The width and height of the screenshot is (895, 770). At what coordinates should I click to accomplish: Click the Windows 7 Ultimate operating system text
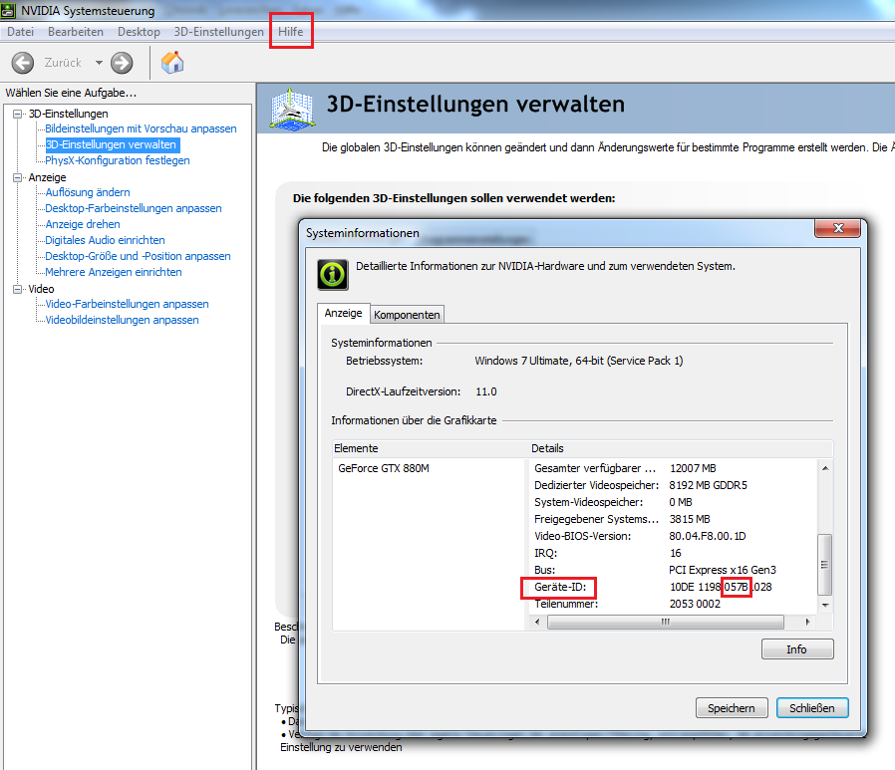[579, 361]
